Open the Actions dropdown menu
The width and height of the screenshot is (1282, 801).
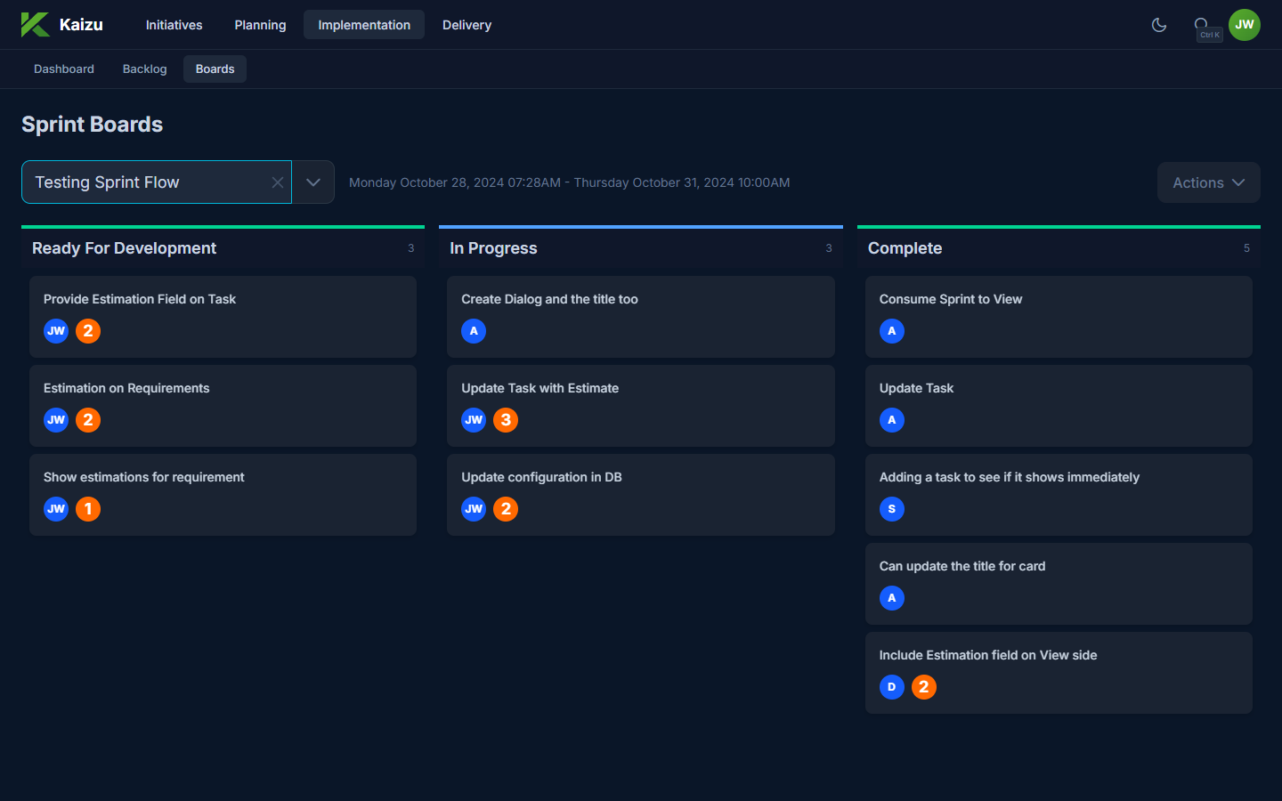click(1208, 182)
